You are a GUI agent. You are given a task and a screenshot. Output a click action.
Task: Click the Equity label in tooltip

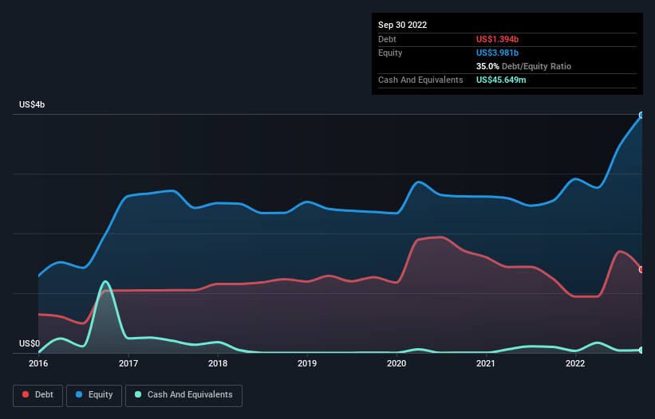390,53
